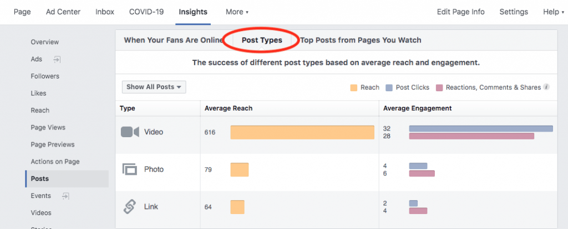Click the blue Post Clicks legend swatch

pos(389,87)
